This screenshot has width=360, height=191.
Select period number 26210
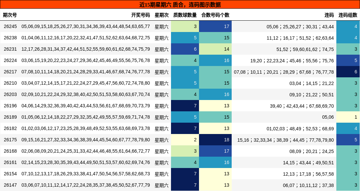10,83
